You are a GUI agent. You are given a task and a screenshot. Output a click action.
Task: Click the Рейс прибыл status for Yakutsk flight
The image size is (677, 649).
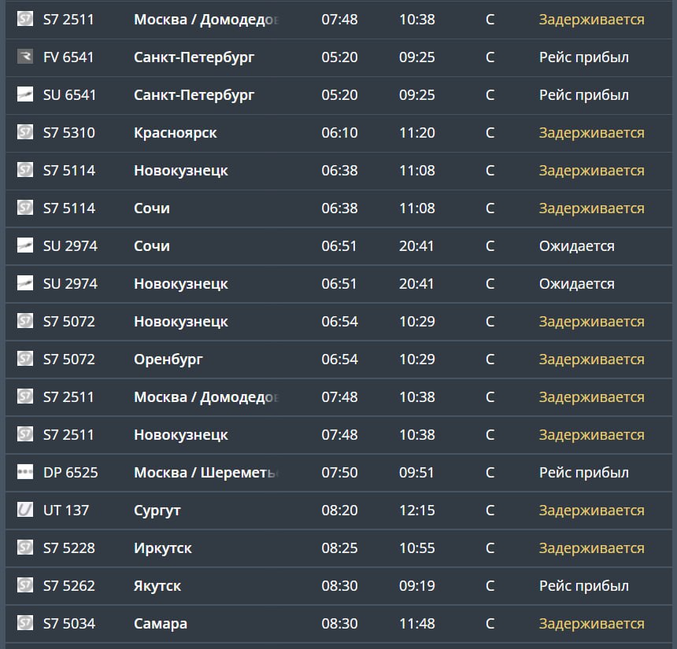tap(583, 586)
